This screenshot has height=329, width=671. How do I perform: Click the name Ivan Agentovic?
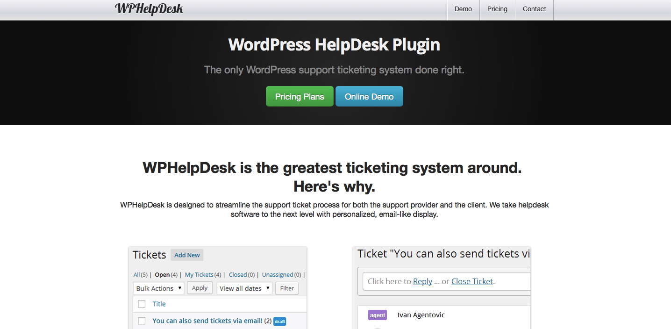coord(421,315)
